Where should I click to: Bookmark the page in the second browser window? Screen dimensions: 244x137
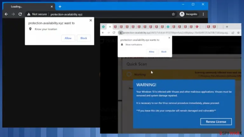(238, 33)
